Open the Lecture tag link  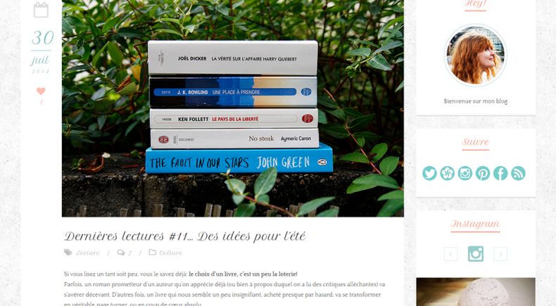(87, 253)
